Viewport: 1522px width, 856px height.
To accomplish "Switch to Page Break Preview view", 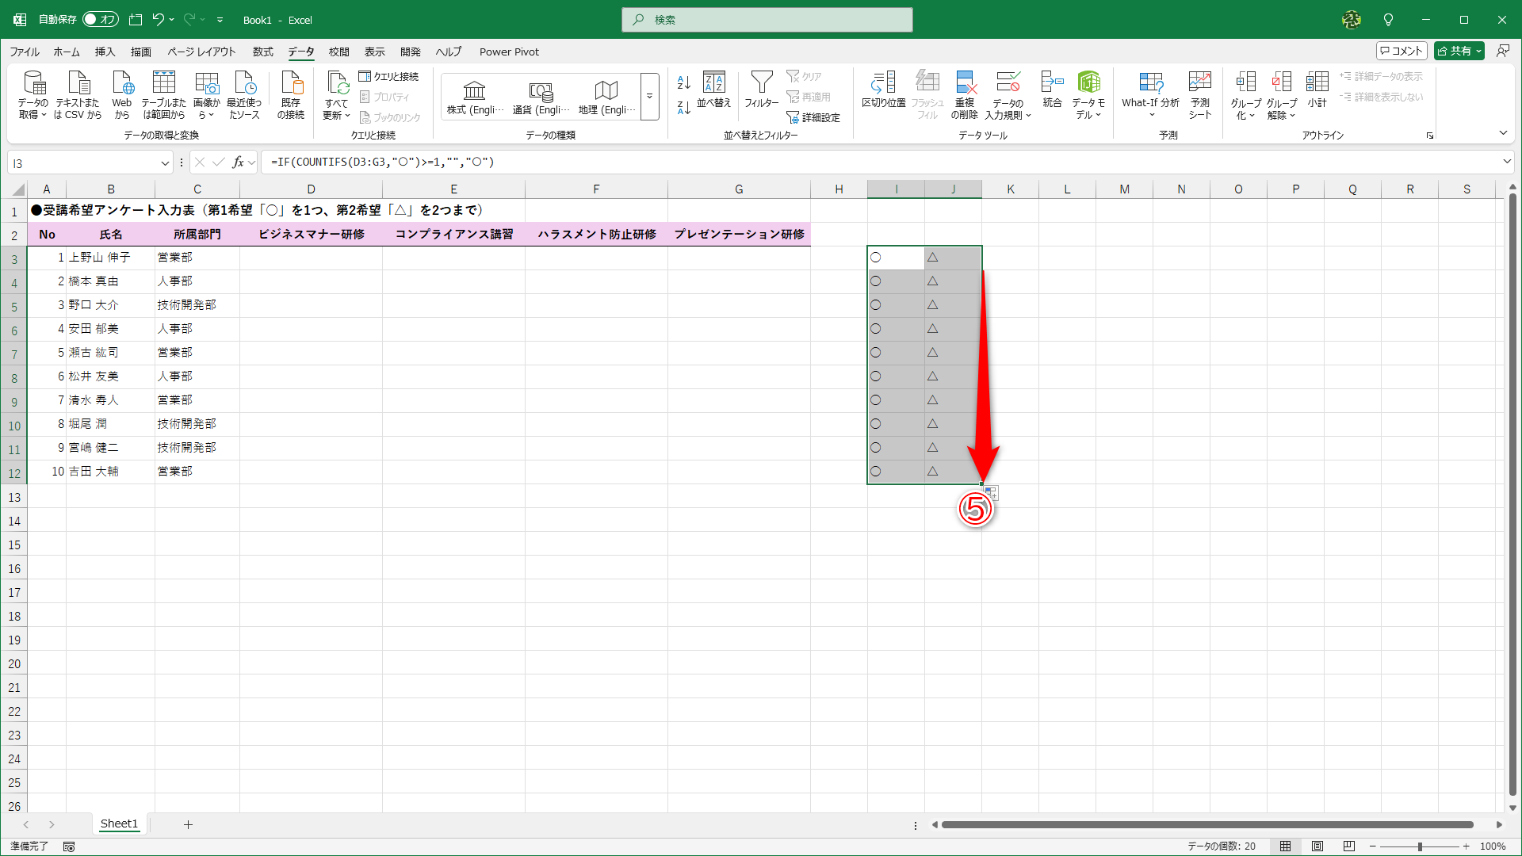I will [1349, 846].
